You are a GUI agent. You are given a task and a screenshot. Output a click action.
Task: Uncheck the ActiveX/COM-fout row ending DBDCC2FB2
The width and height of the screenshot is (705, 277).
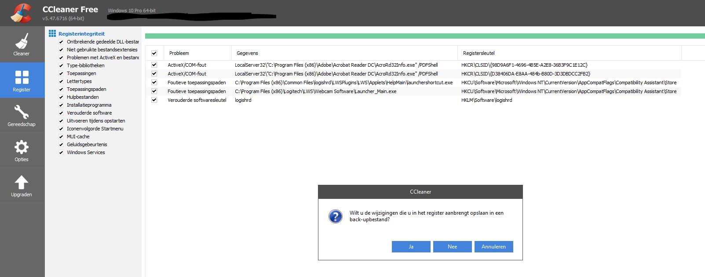coord(154,74)
